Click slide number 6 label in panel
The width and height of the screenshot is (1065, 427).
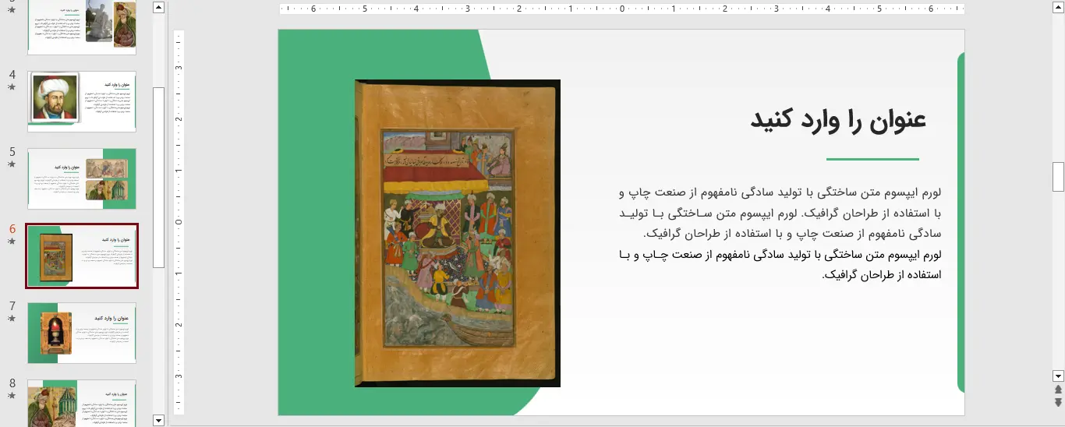[x=12, y=229]
